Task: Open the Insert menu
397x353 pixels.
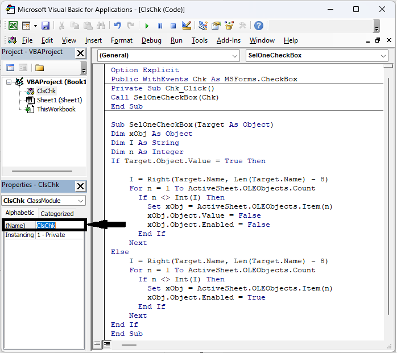Action: tap(93, 40)
